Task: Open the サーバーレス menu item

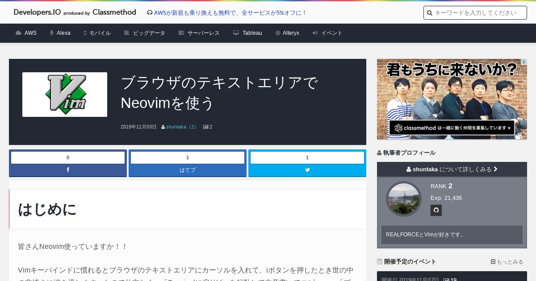Action: 199,33
